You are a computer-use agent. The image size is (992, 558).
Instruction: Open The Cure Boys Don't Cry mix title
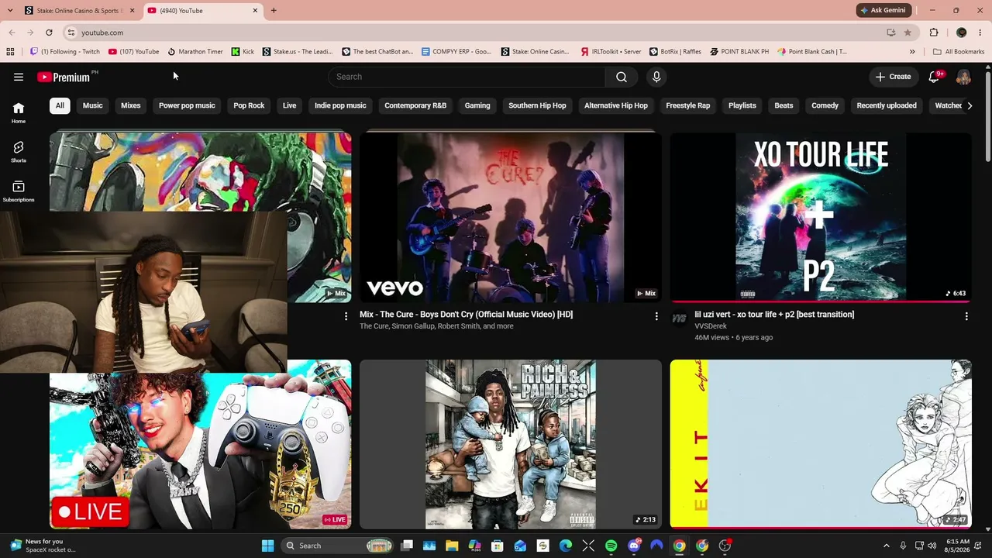pyautogui.click(x=466, y=315)
